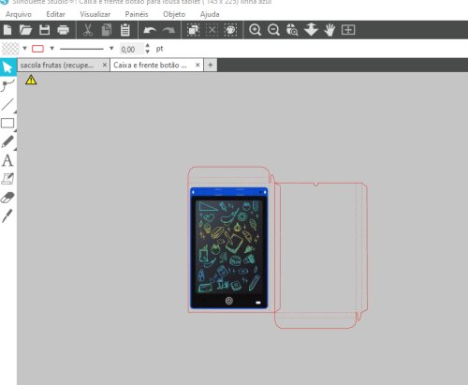Open the Visualizar menu

pyautogui.click(x=95, y=14)
